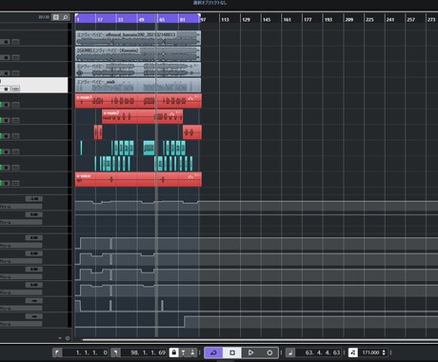438x362 pixels.
Task: Toggle the tempo track icon beside 171.000
Action: click(353, 352)
